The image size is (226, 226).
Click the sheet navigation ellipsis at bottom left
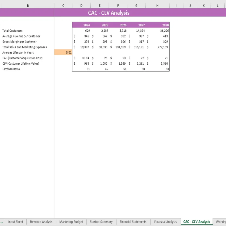2,221
